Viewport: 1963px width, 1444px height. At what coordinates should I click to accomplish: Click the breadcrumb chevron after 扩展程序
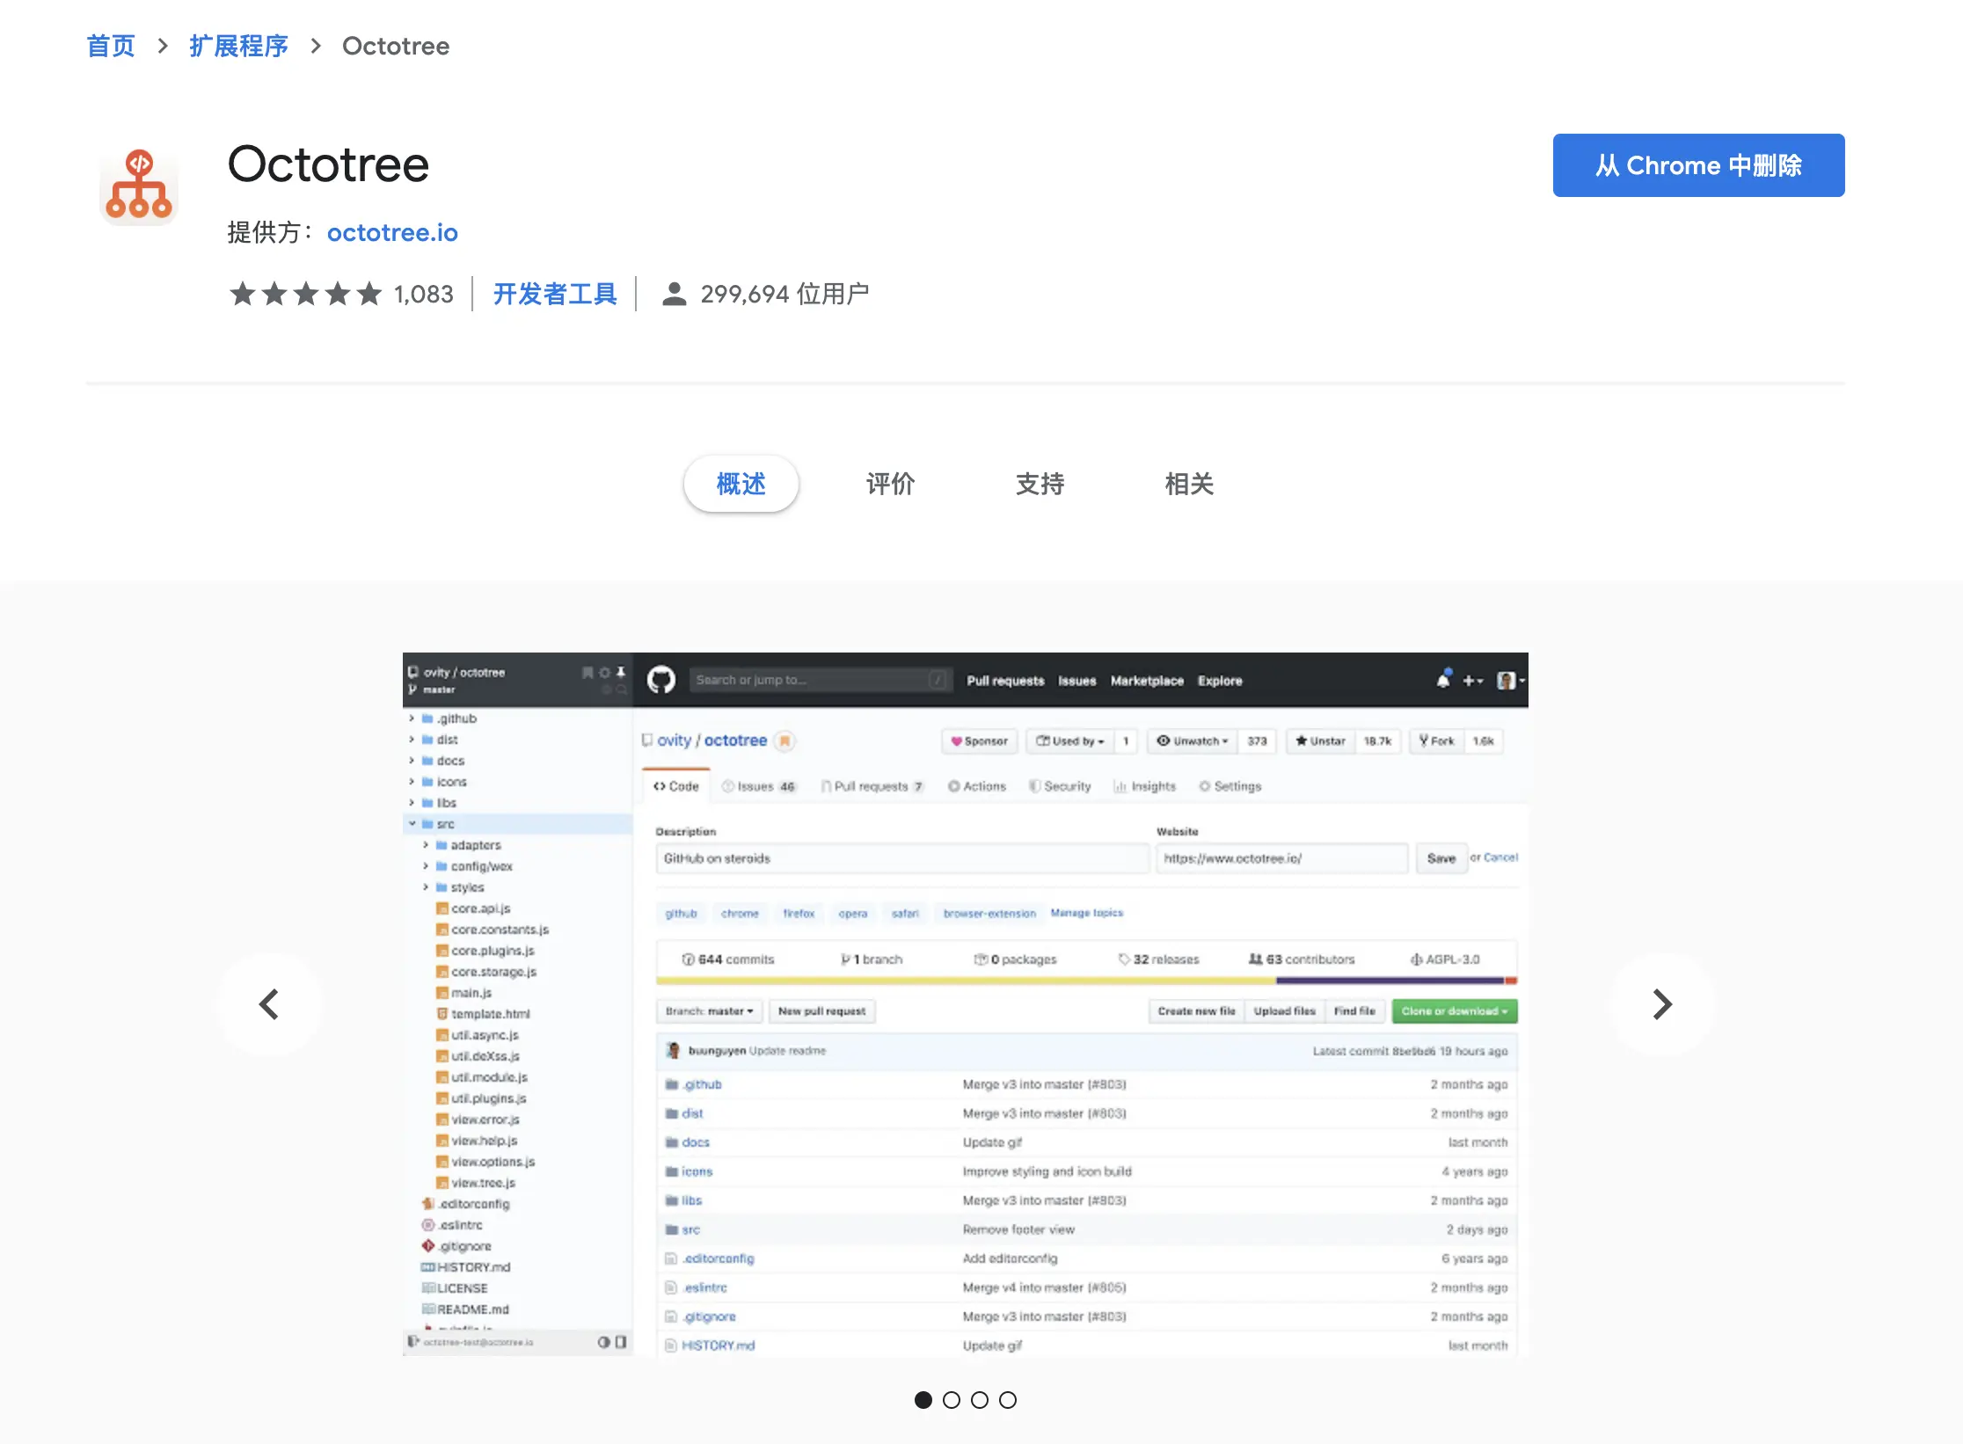click(x=316, y=46)
